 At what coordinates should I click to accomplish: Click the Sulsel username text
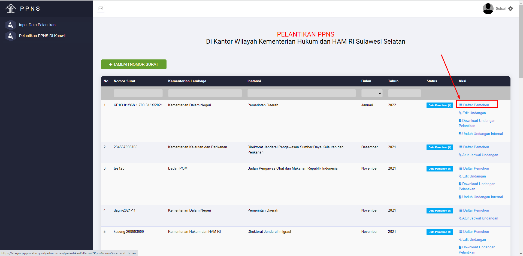pyautogui.click(x=500, y=9)
